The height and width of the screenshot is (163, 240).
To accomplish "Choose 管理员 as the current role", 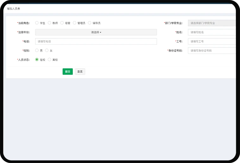I will coord(75,23).
